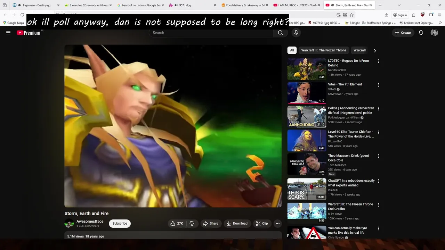Open options for L70ETC Rogues Do it video
Screen dimensions: 445x250
pos(379,61)
